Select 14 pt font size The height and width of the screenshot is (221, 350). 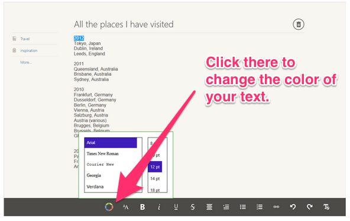pyautogui.click(x=155, y=179)
